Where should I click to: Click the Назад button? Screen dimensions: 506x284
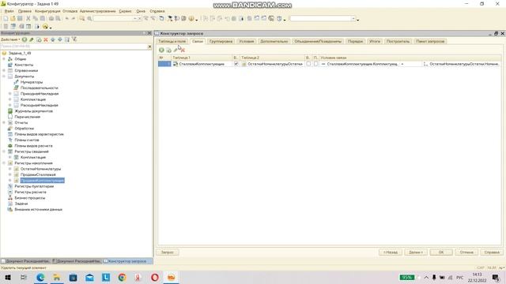pyautogui.click(x=390, y=252)
